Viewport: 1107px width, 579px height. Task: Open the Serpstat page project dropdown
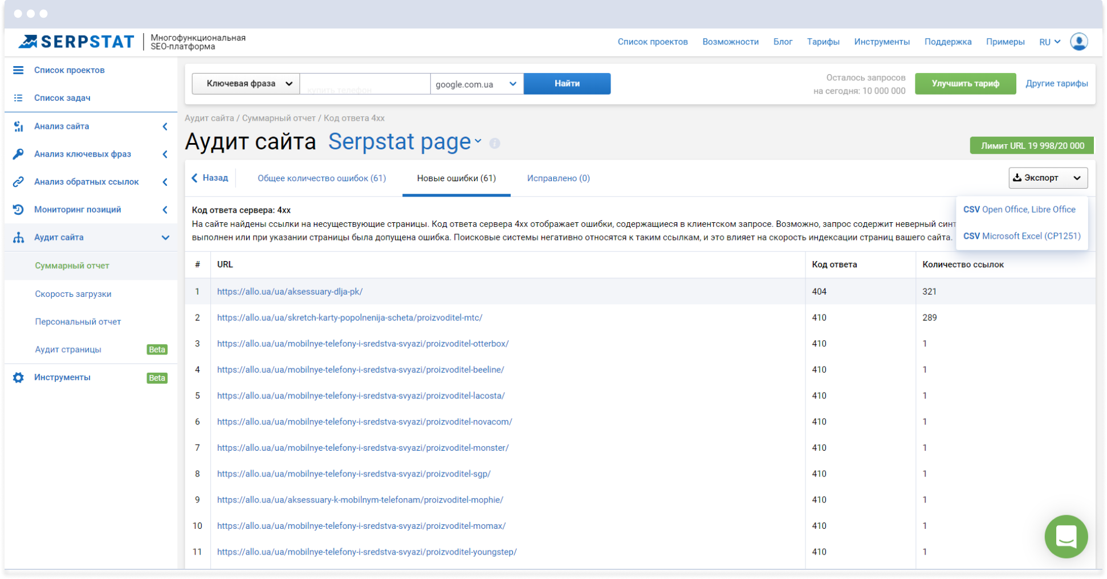click(405, 141)
